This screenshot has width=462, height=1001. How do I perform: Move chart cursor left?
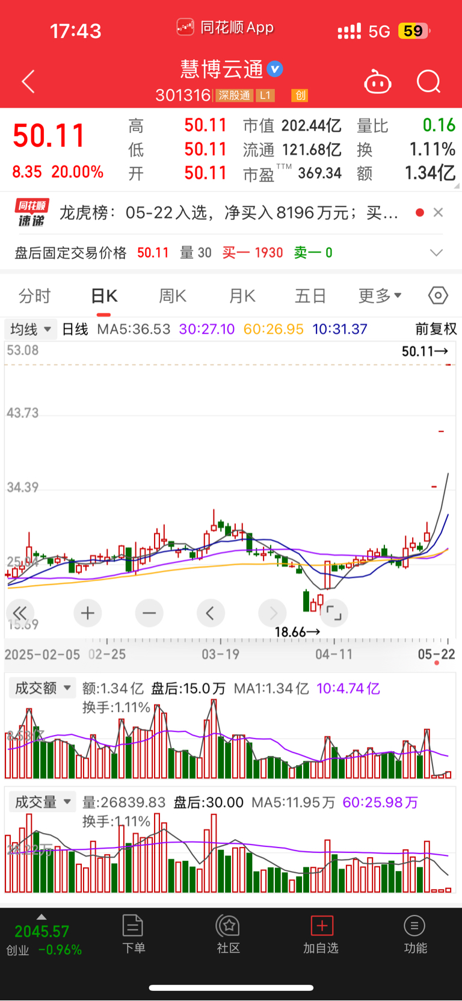click(x=211, y=613)
